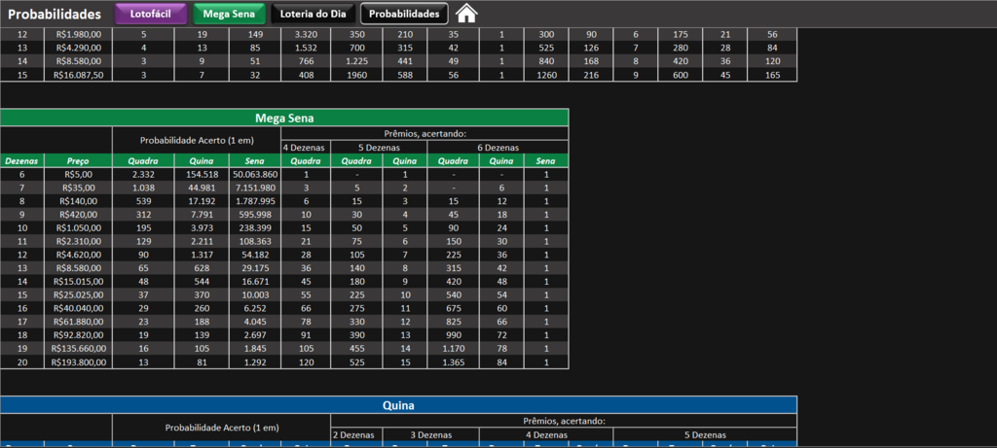The width and height of the screenshot is (997, 448).
Task: Select price cell R$4.620,00
Action: [x=79, y=255]
